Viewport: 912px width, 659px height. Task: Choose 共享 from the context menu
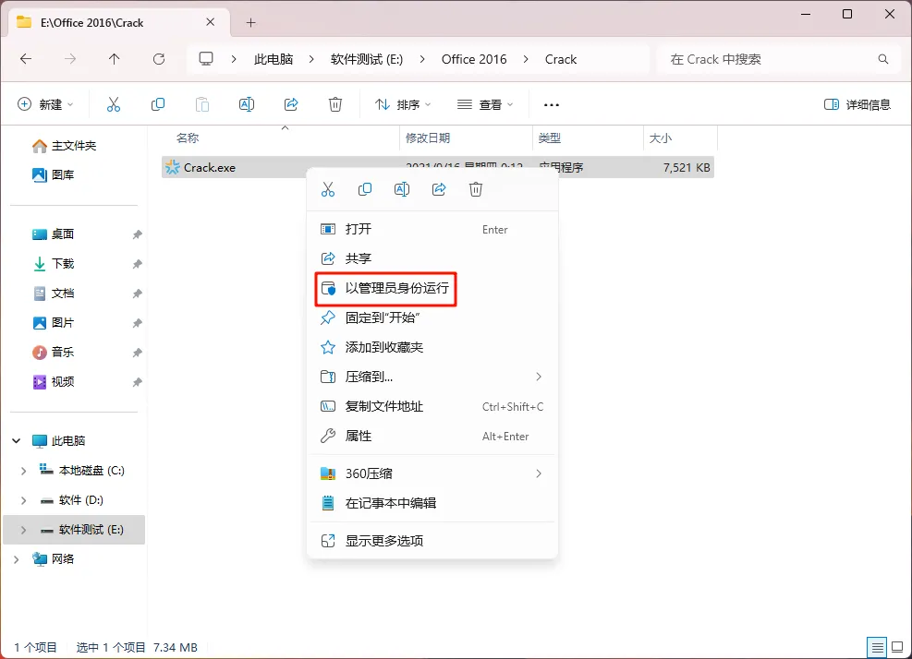click(432, 258)
